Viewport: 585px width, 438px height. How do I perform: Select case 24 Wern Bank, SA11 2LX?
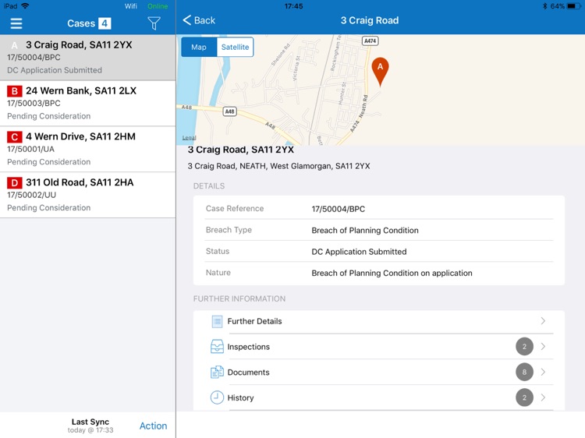pyautogui.click(x=87, y=103)
